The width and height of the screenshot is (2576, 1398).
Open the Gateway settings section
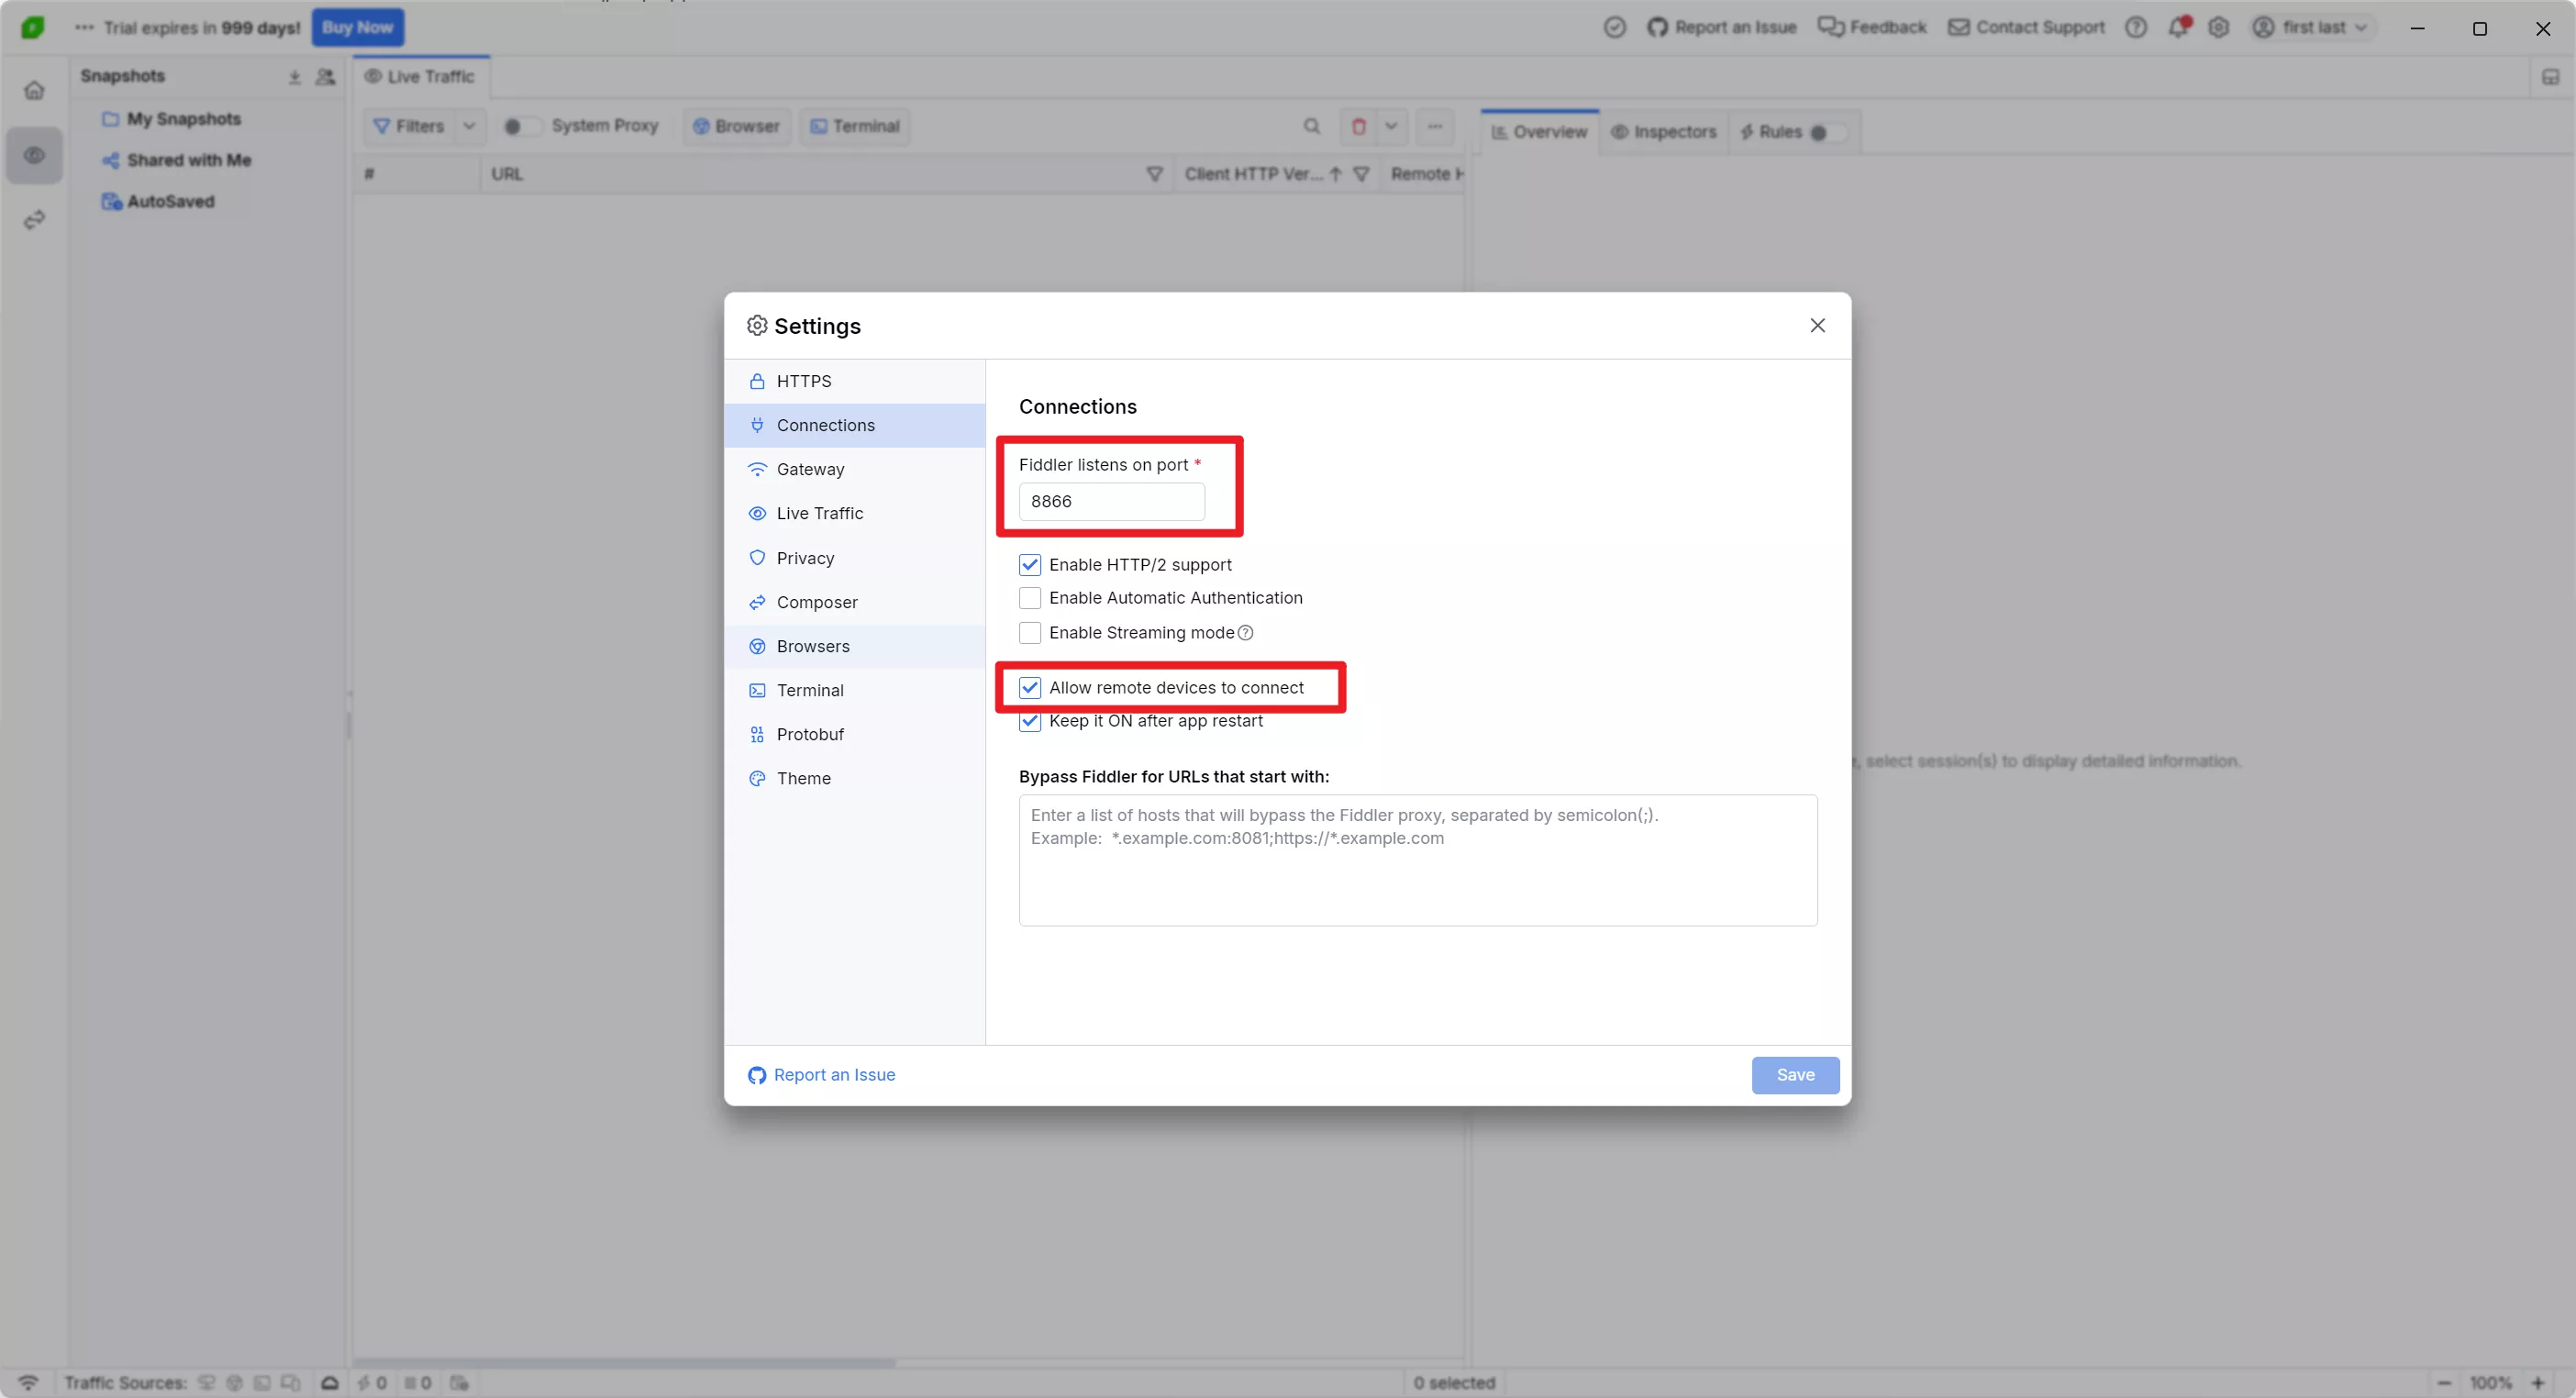[x=855, y=469]
